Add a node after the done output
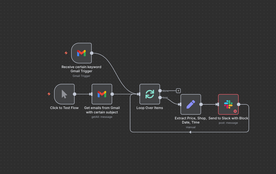This screenshot has width=276, height=174. [178, 91]
